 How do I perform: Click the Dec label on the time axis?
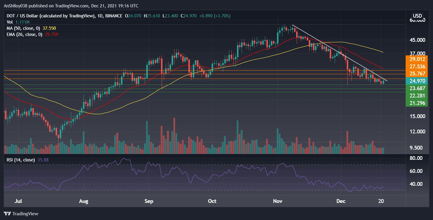341,201
